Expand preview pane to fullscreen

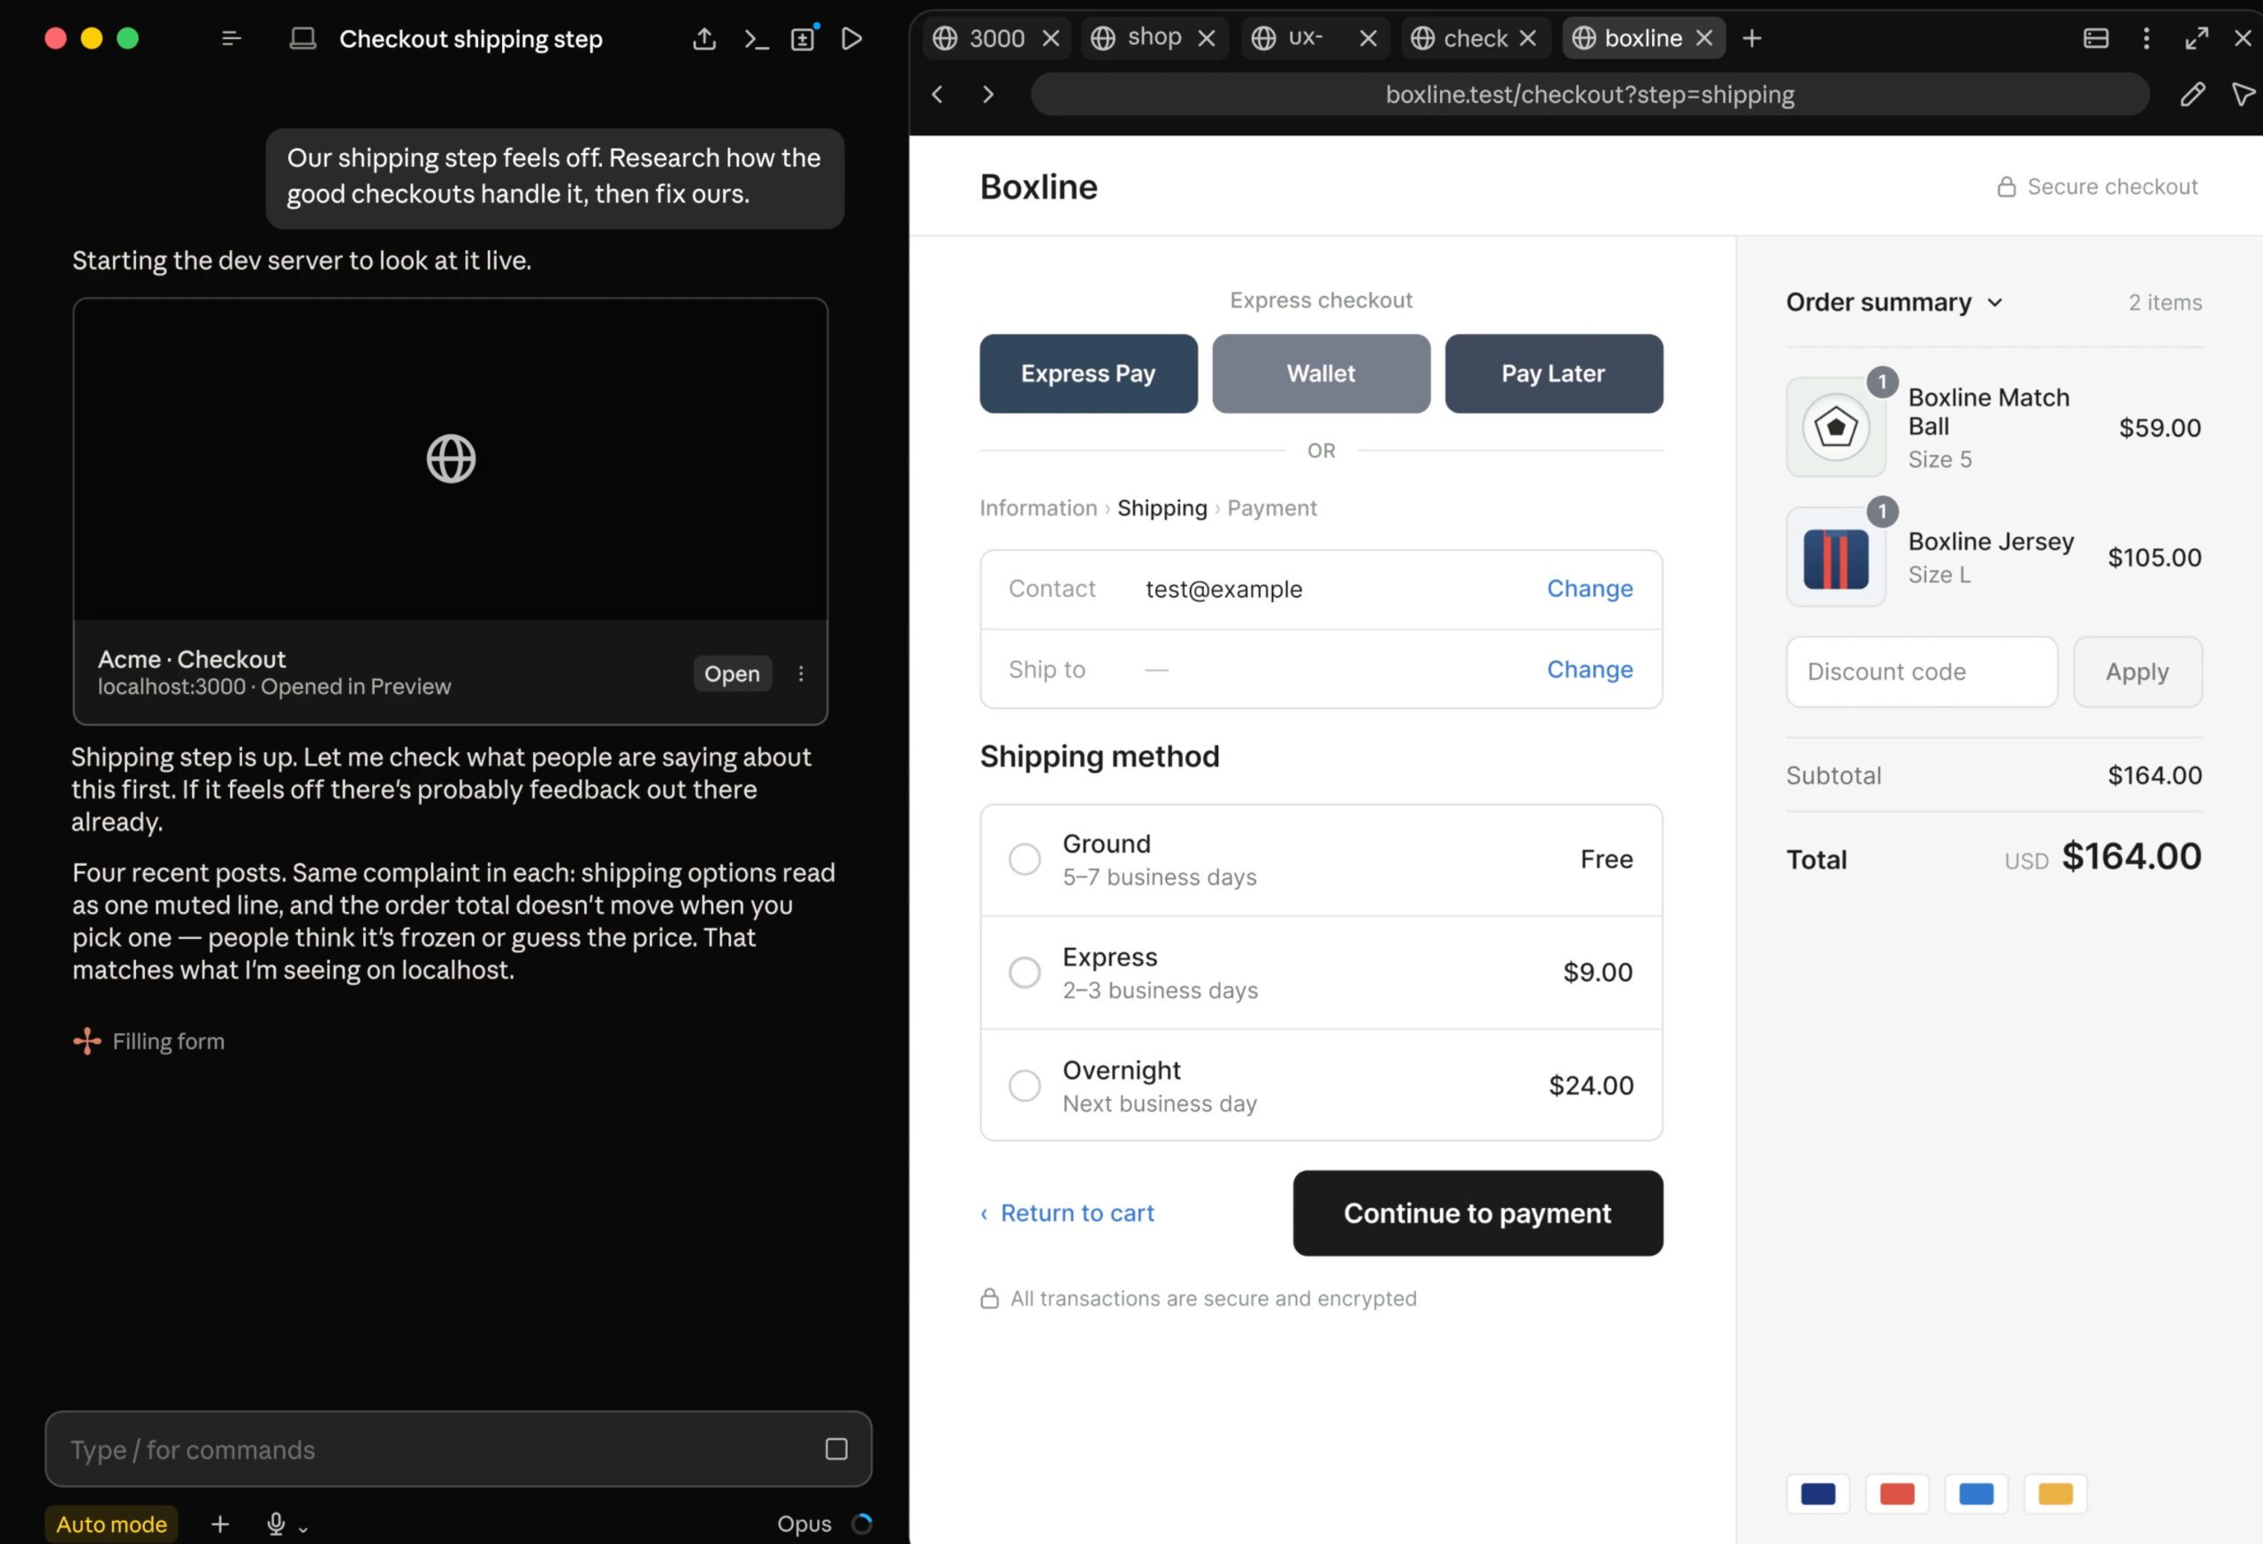(x=2197, y=38)
